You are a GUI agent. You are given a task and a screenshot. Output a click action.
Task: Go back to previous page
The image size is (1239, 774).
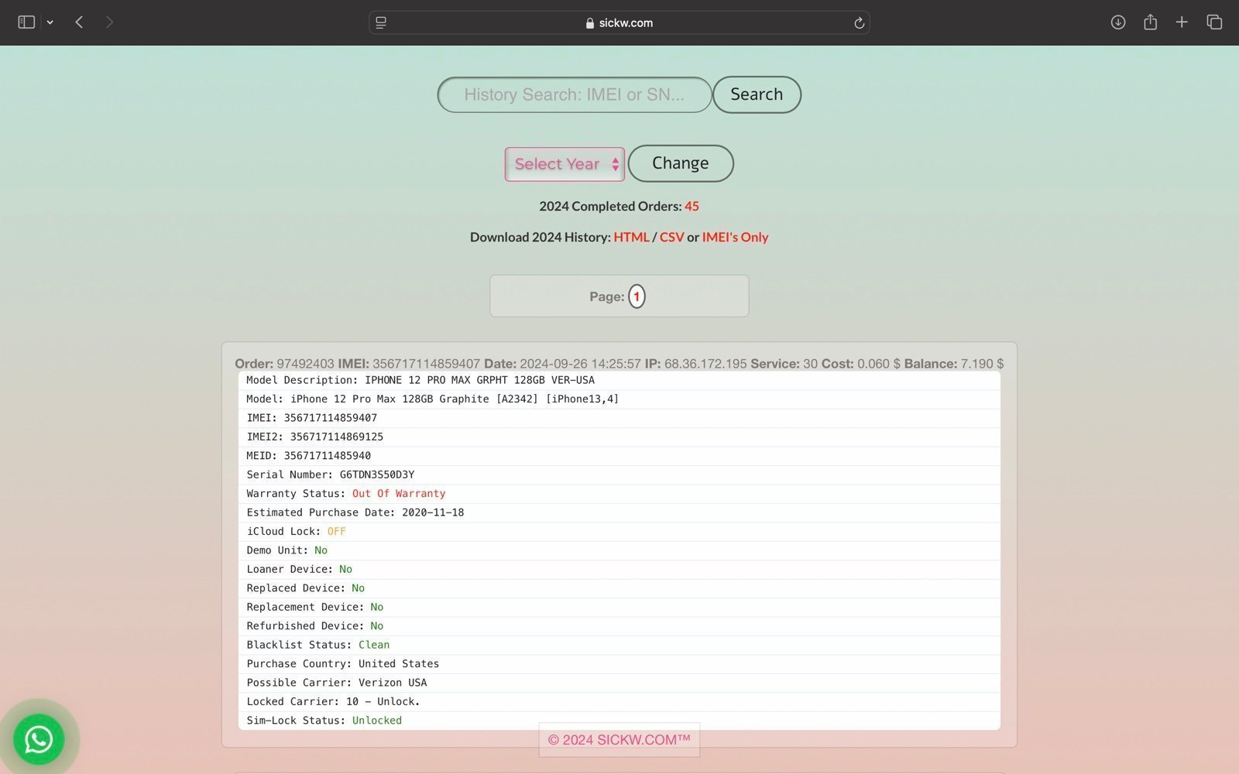(x=79, y=22)
